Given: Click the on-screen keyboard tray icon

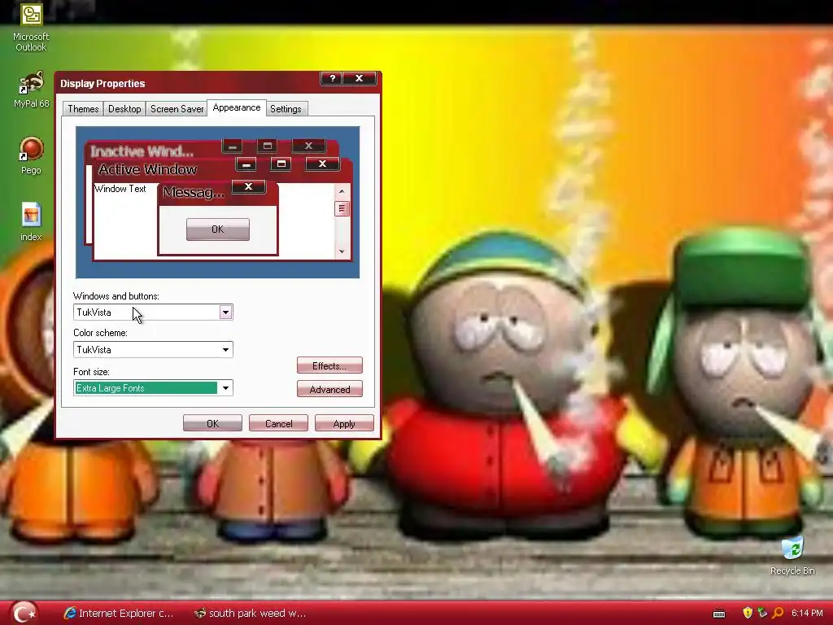Looking at the screenshot, I should point(719,614).
